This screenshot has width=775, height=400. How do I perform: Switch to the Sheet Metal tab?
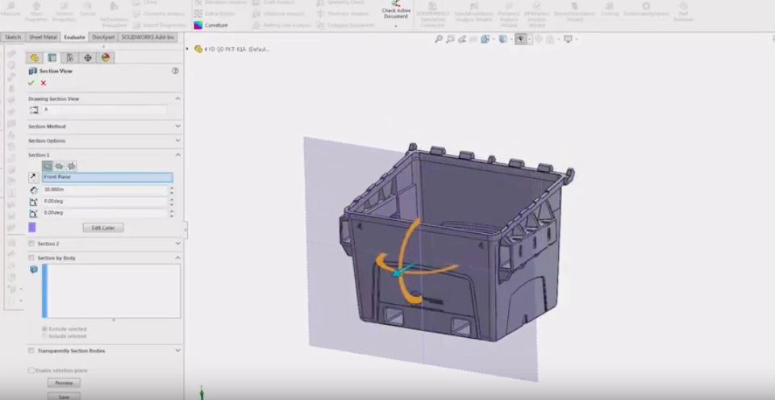click(x=43, y=37)
